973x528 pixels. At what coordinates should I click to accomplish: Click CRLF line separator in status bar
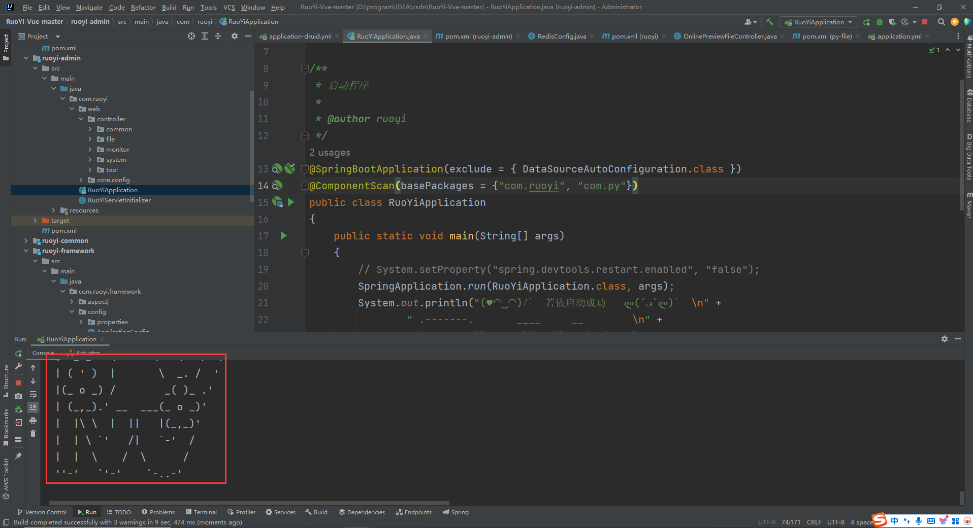coord(814,522)
